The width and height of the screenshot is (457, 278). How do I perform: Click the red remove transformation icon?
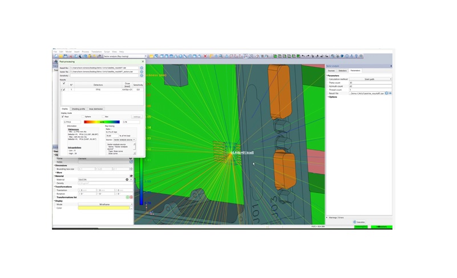(x=131, y=197)
